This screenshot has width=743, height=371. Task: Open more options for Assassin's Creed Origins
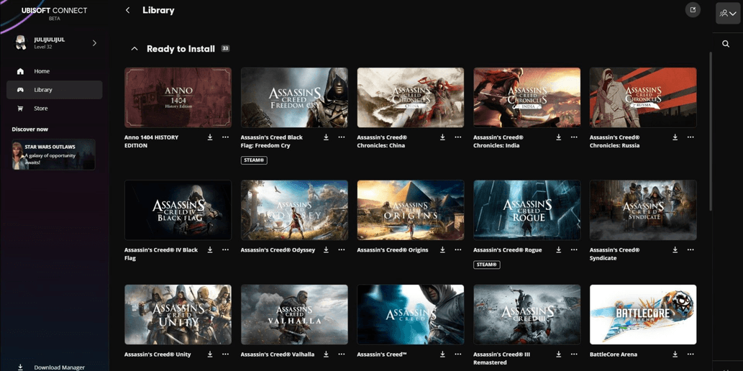coord(457,249)
